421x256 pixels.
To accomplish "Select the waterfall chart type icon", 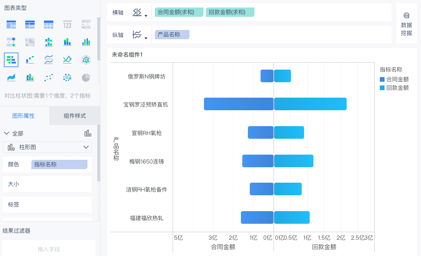I will [x=30, y=59].
